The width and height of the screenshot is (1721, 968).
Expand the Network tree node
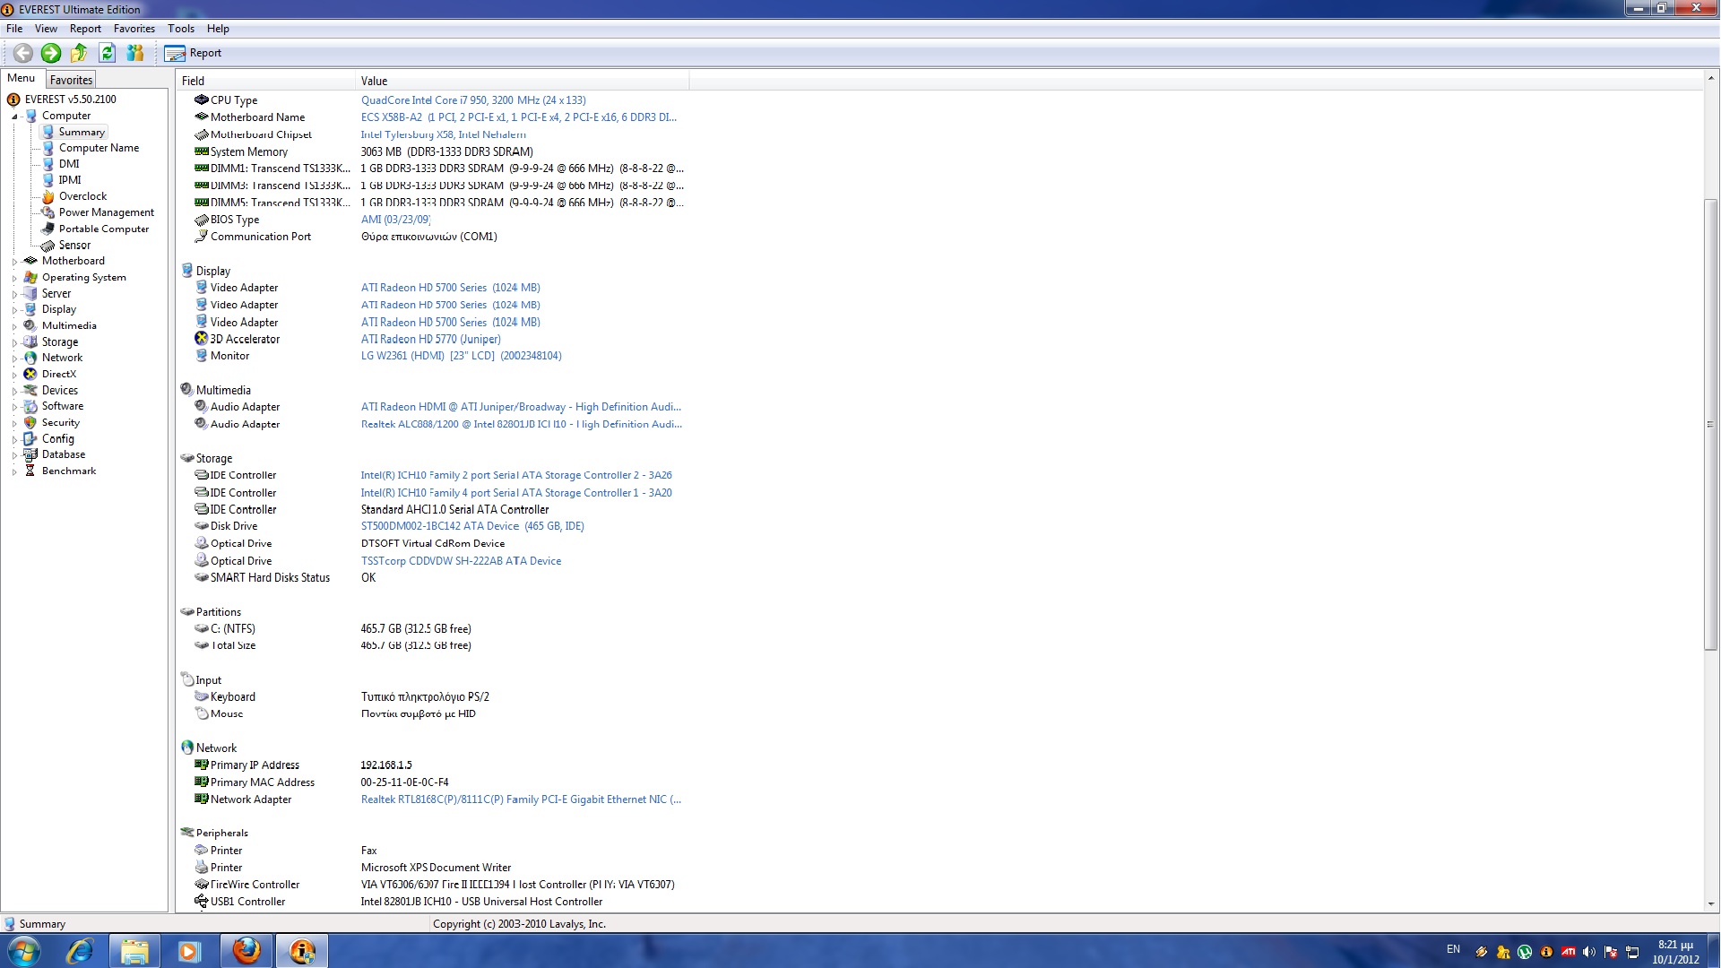click(14, 359)
